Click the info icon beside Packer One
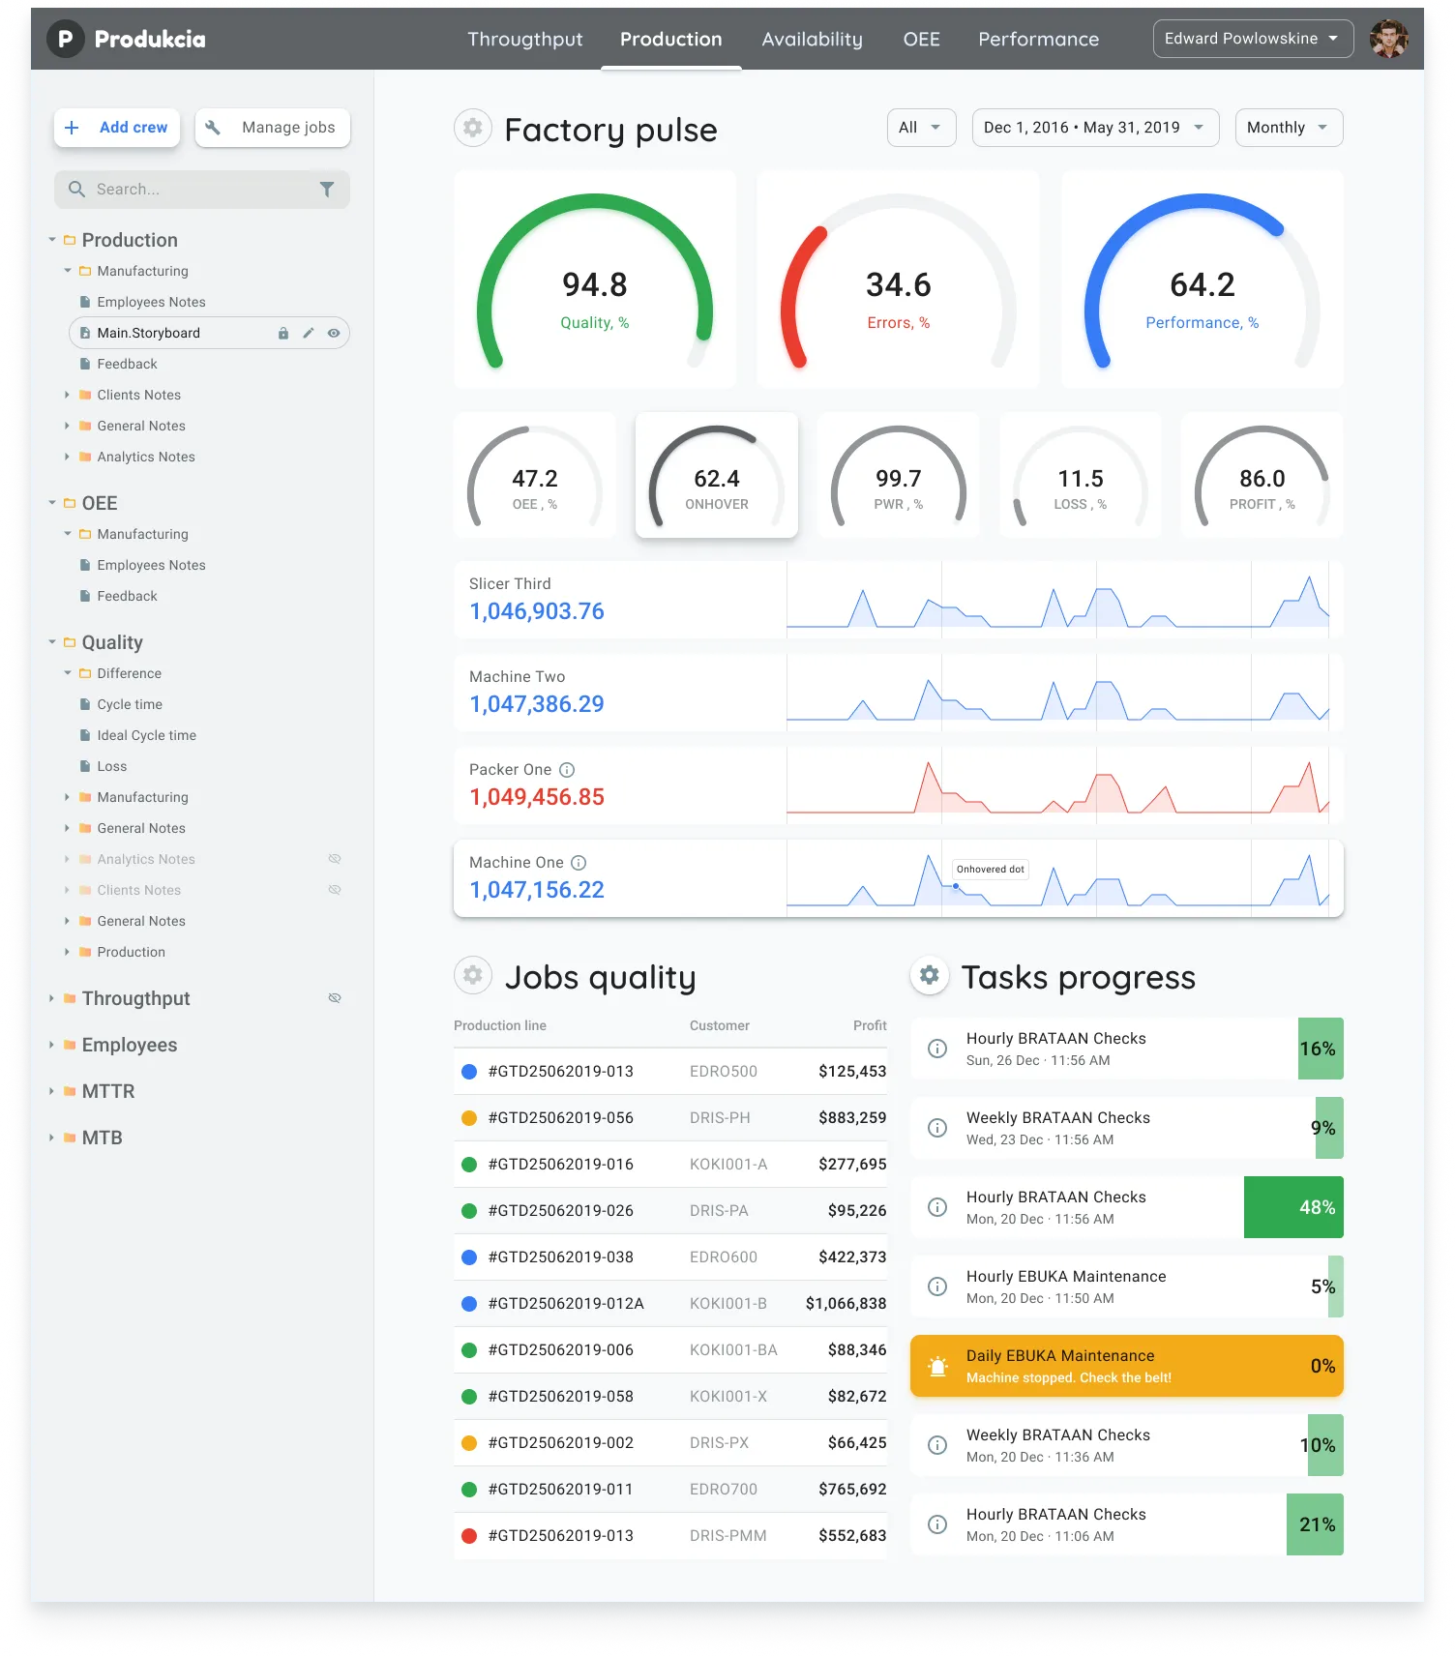1455x1656 pixels. click(567, 770)
